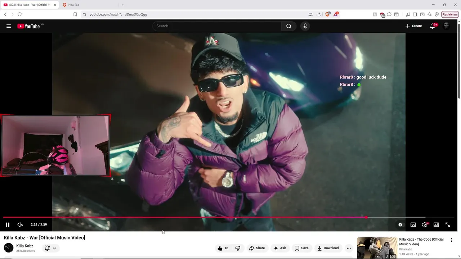Image resolution: width=461 pixels, height=259 pixels.
Task: Share the video
Action: click(x=257, y=248)
